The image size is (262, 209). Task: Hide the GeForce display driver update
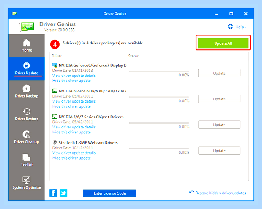coord(71,81)
